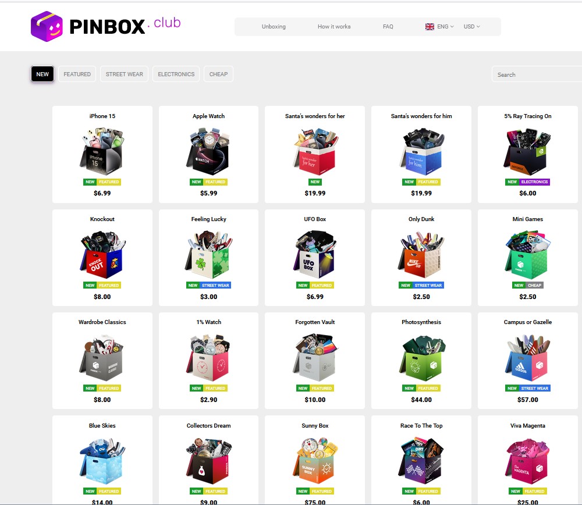This screenshot has height=505, width=582.
Task: Select the UFO Box product image
Action: tap(315, 254)
